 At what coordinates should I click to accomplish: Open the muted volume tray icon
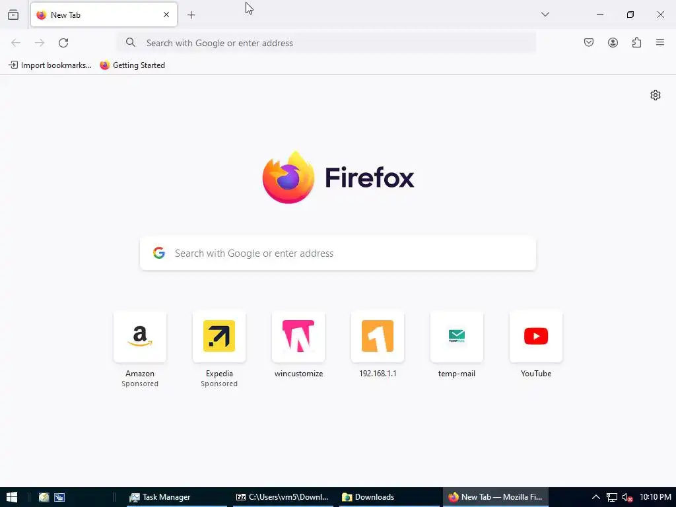[627, 498]
